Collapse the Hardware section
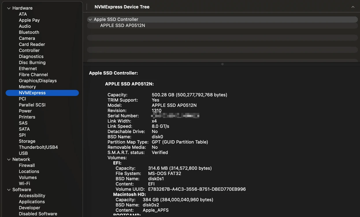The image size is (360, 217). tap(9, 8)
